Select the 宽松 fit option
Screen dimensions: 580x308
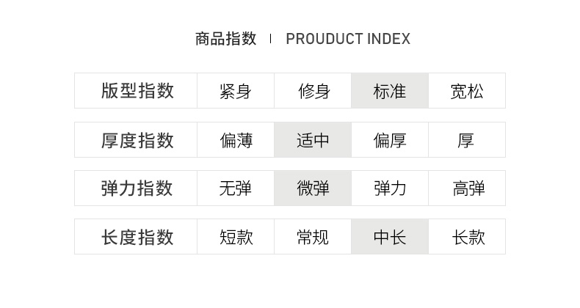tap(467, 91)
